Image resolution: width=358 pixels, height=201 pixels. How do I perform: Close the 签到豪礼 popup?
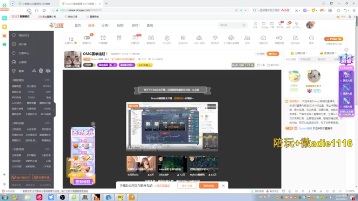(93, 124)
